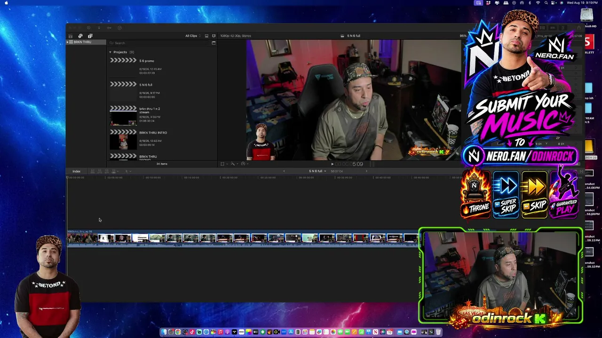Viewport: 602px width, 338px height.
Task: Click the BRKN THRU INTRO project name
Action: [x=153, y=133]
